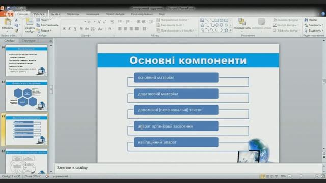The height and width of the screenshot is (183, 326).
Task: Select slide 10 thumbnail
Action: [26, 61]
